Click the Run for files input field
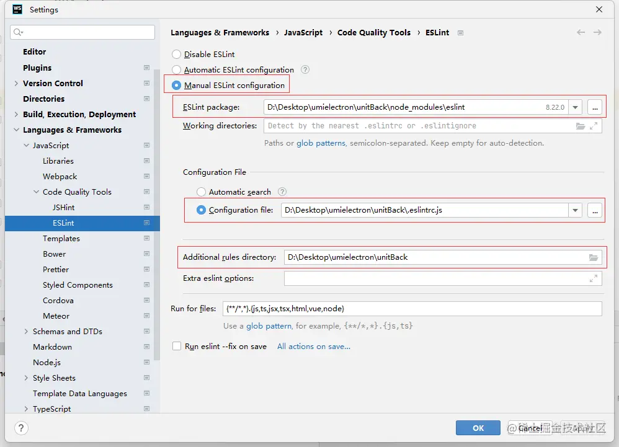 pyautogui.click(x=412, y=309)
